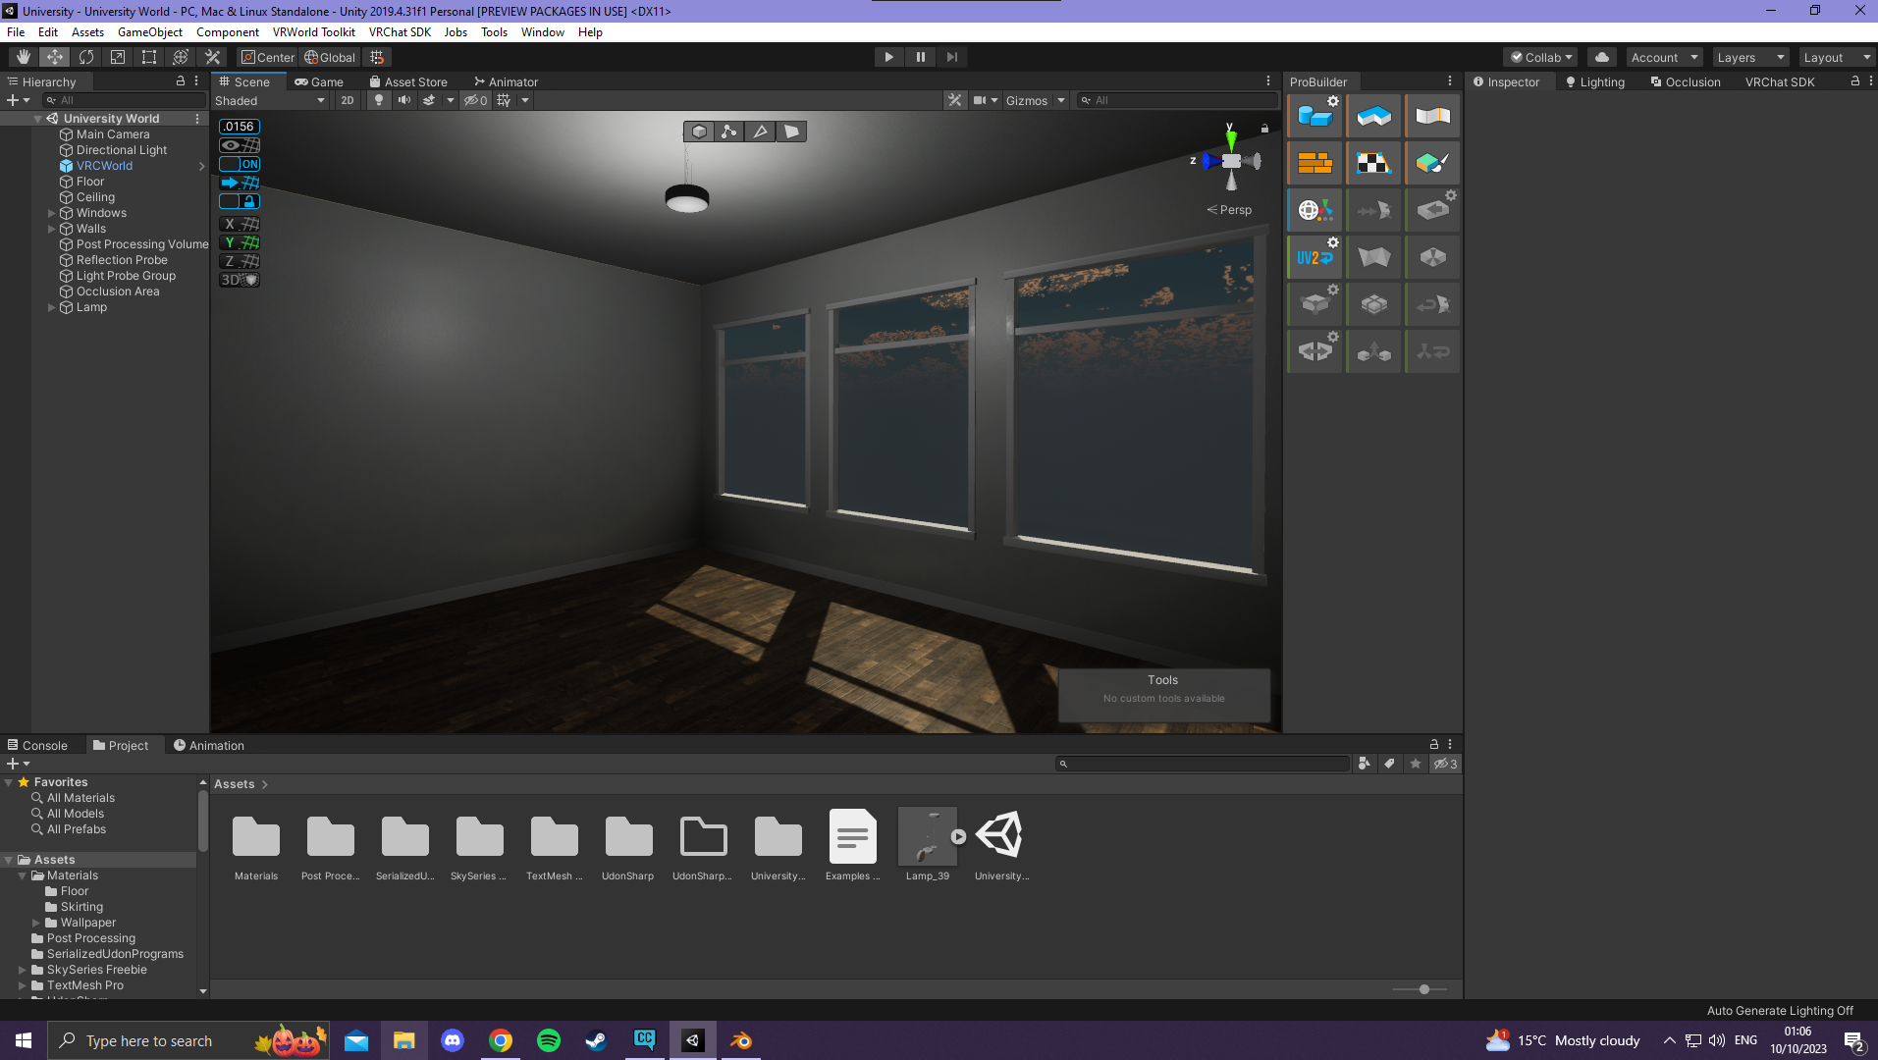The width and height of the screenshot is (1878, 1060).
Task: Open VRChat SDK menu
Action: tap(400, 31)
